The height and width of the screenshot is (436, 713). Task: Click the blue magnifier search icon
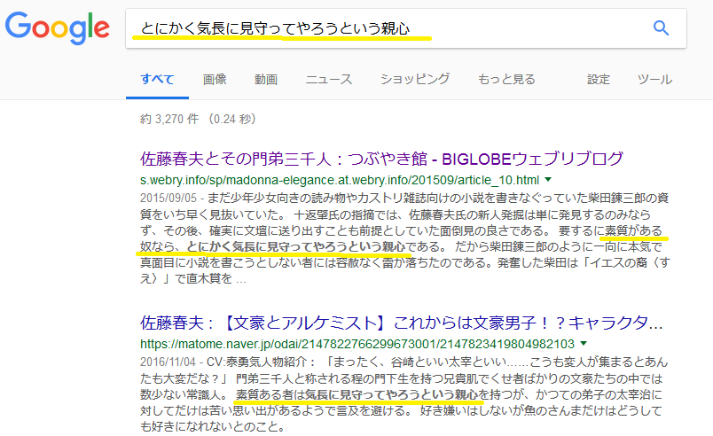pyautogui.click(x=661, y=28)
